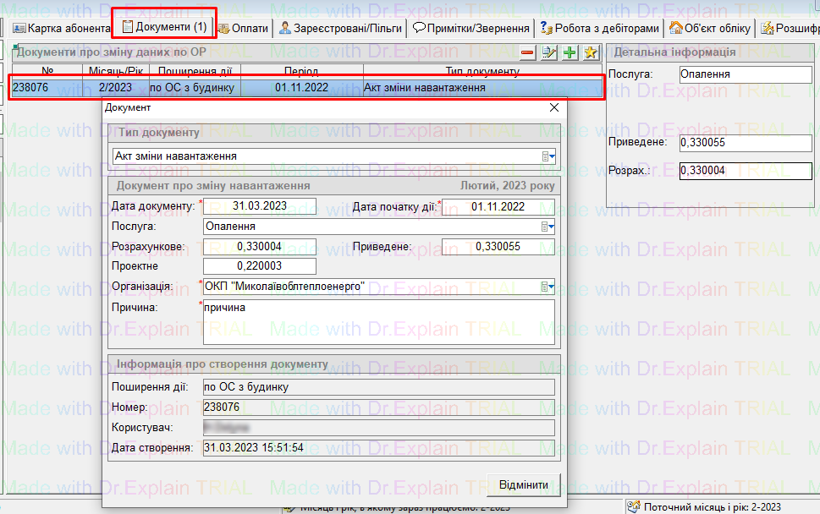Open the Оплати tab
Screen dimensions: 820x514
(244, 28)
